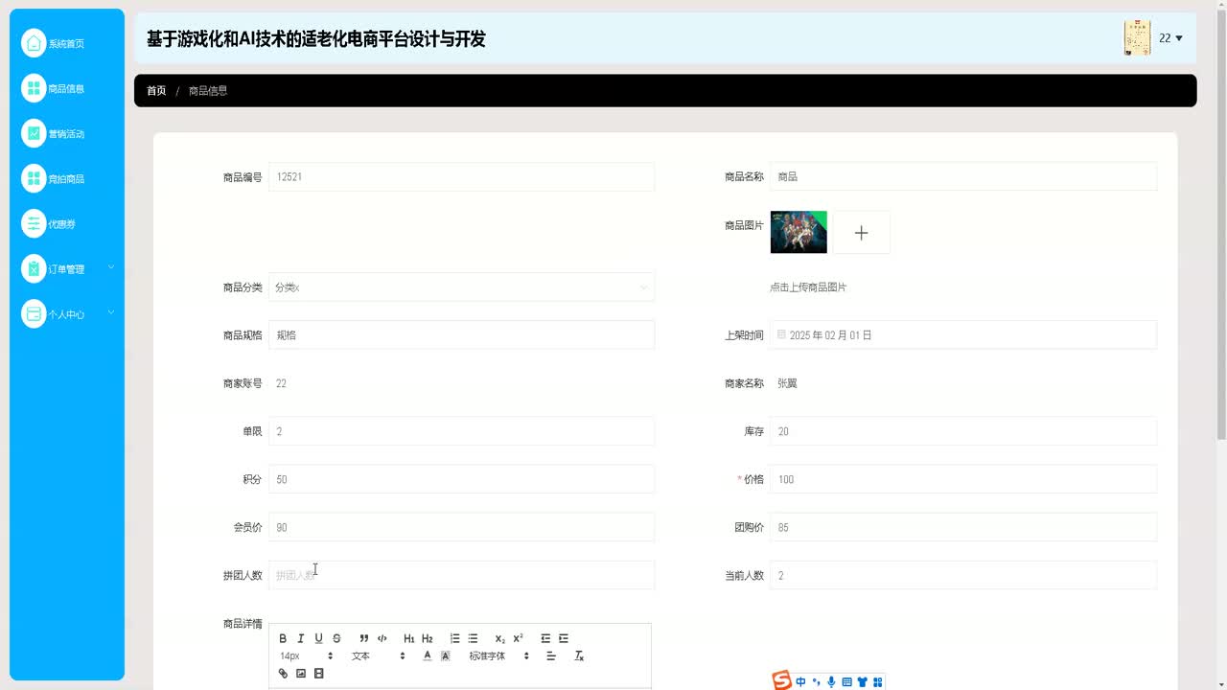Increase indent in the editor
Viewport: 1227px width, 690px height.
(564, 638)
